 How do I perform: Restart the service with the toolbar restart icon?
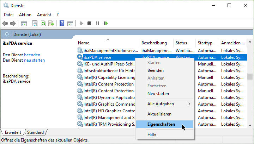(105, 24)
